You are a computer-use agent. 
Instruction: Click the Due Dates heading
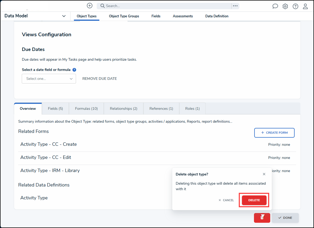(x=33, y=49)
